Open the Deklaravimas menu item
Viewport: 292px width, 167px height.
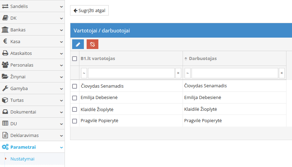pos(25,135)
